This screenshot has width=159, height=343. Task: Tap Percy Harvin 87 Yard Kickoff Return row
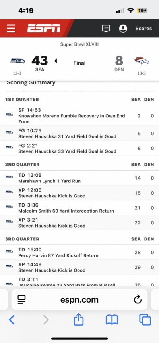(79, 253)
